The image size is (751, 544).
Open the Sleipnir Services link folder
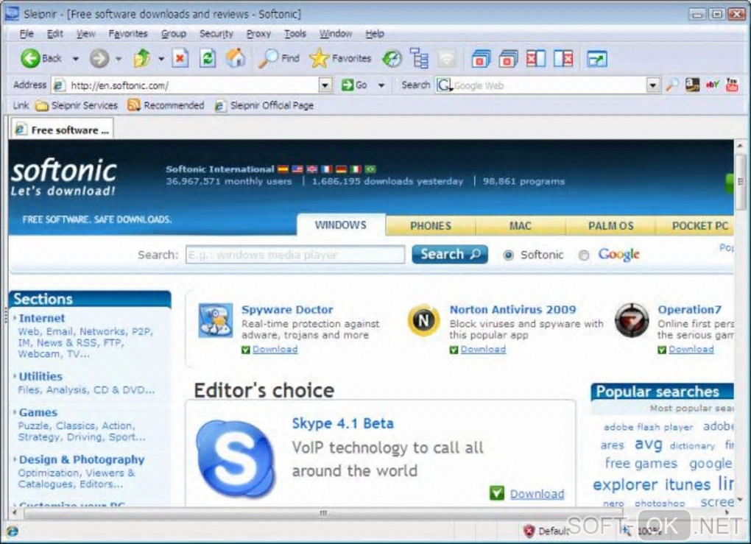(77, 105)
